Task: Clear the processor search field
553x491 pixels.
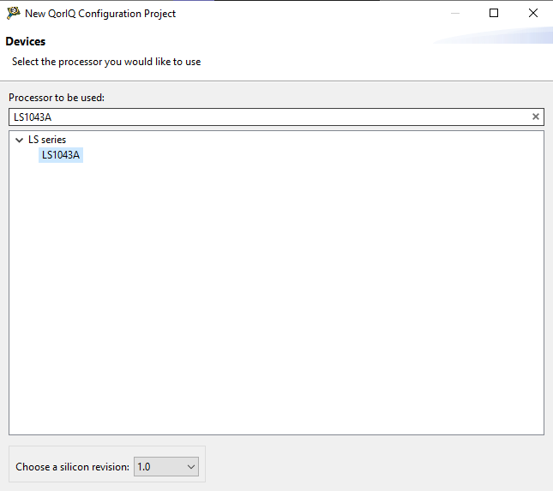Action: [x=535, y=117]
